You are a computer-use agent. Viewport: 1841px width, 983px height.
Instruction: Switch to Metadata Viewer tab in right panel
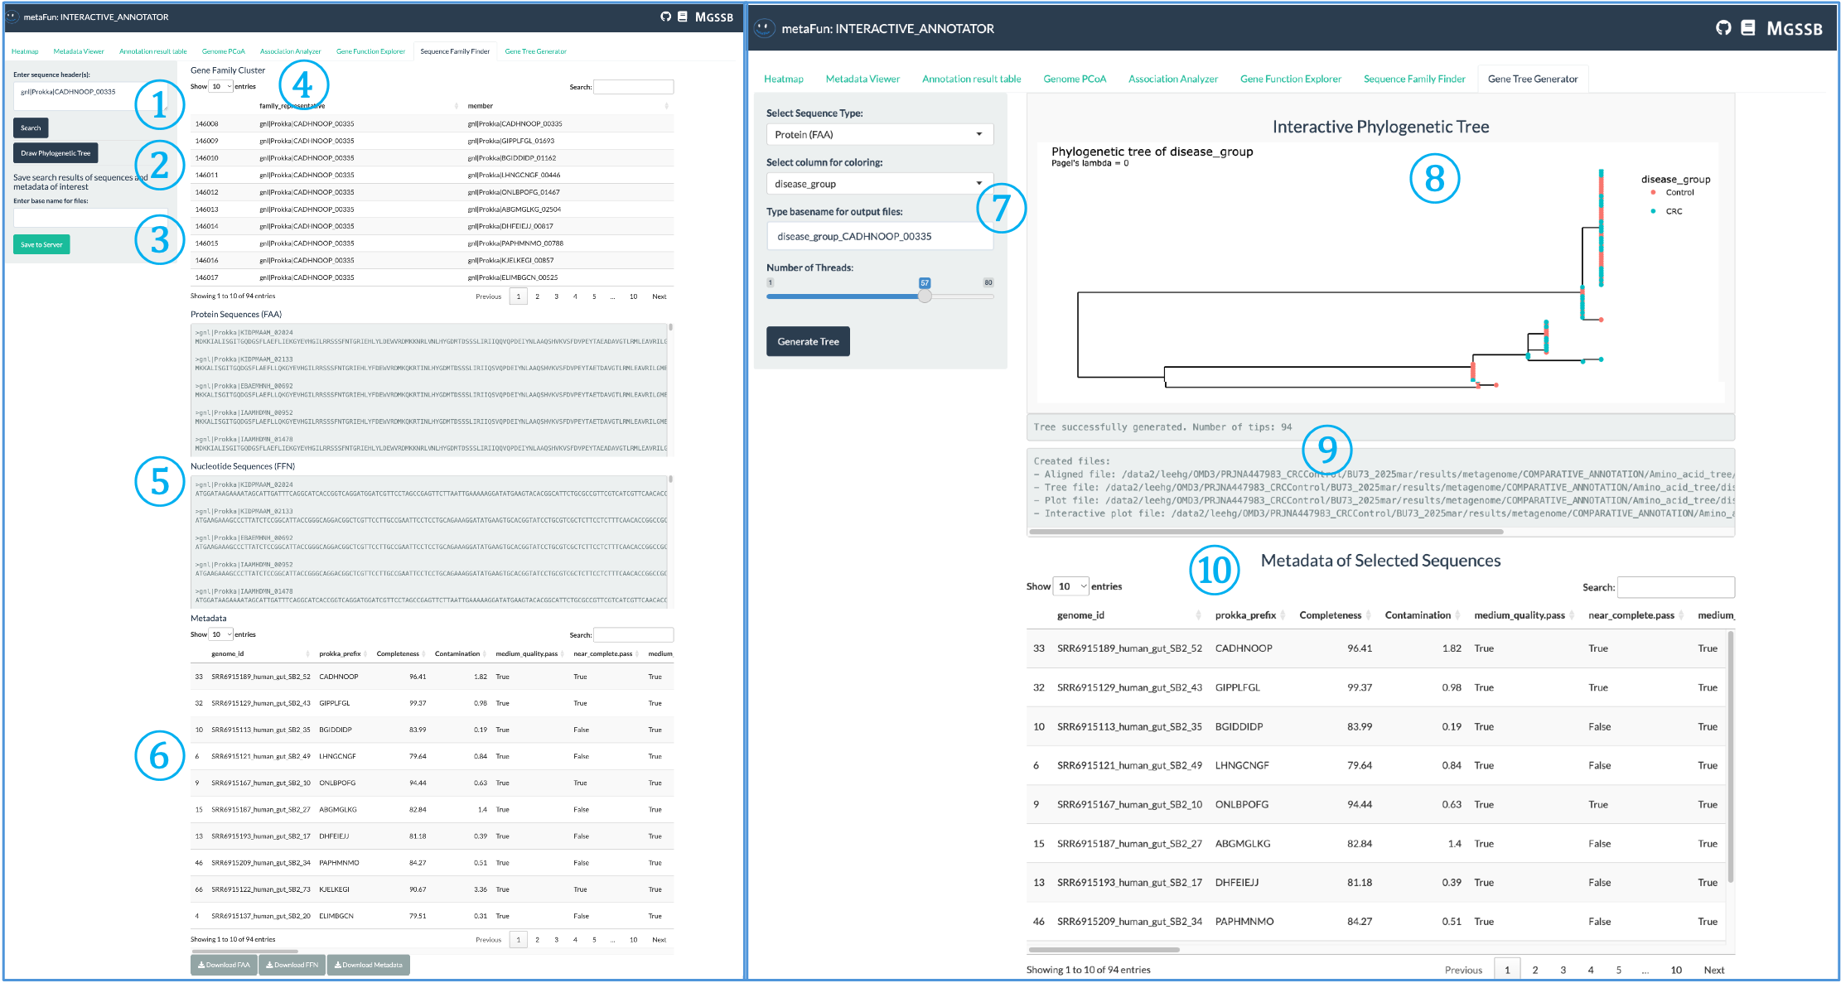click(863, 79)
